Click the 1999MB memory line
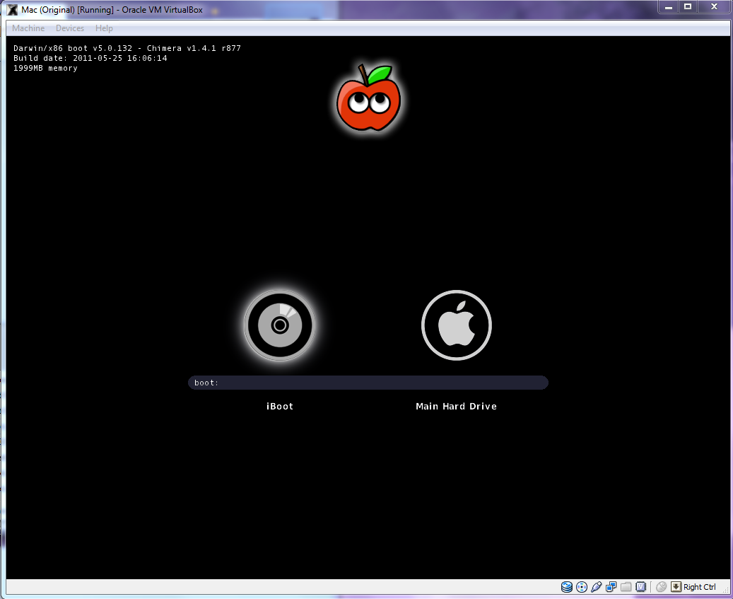 (45, 69)
